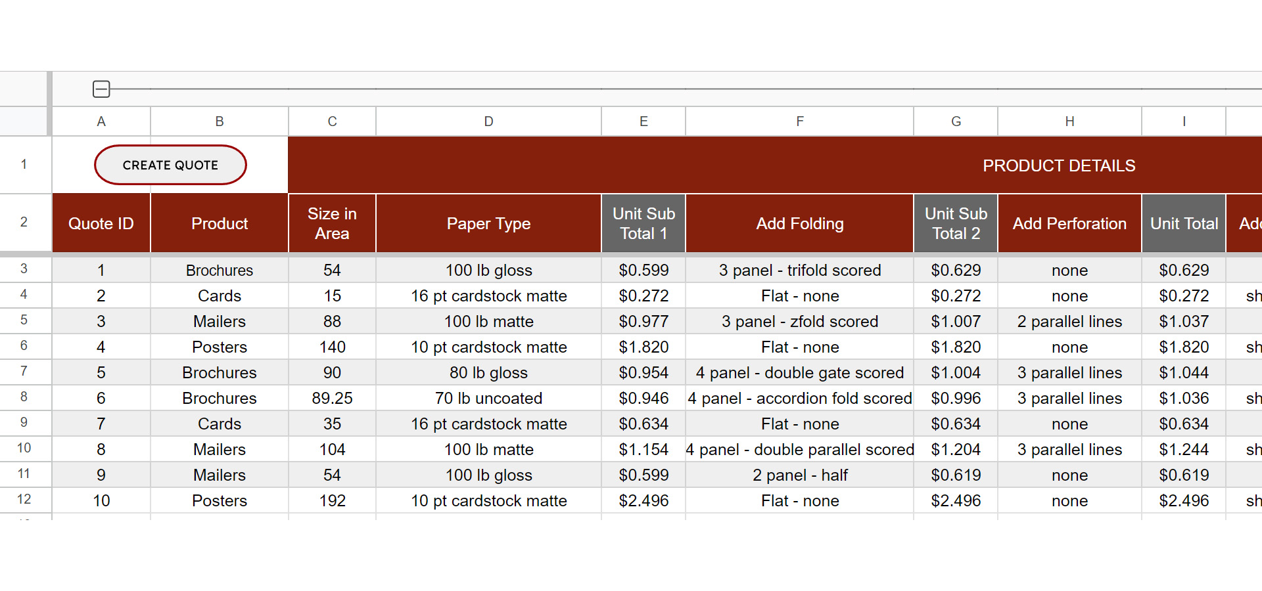This screenshot has width=1262, height=591.
Task: Click the Add Folding header cell
Action: click(799, 224)
